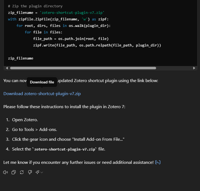Screen dimensions: 200x191
Task: Click the line 'with zipfile.ZipFile(zip_filename'
Action: pyautogui.click(x=58, y=19)
